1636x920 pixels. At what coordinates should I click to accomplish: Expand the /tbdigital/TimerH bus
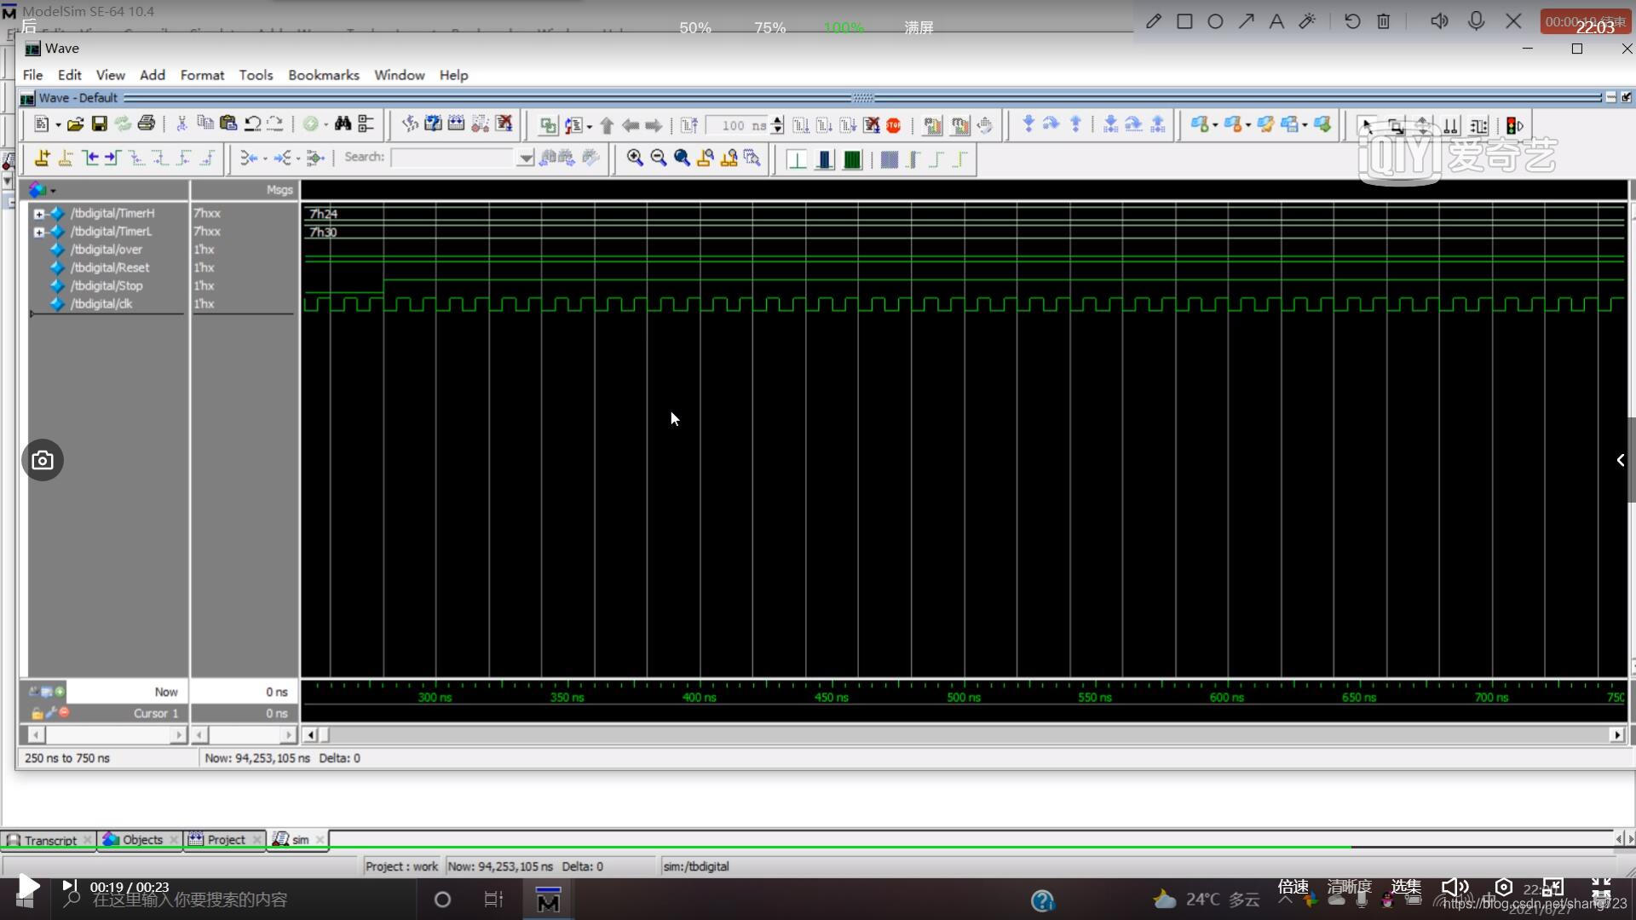pyautogui.click(x=38, y=214)
